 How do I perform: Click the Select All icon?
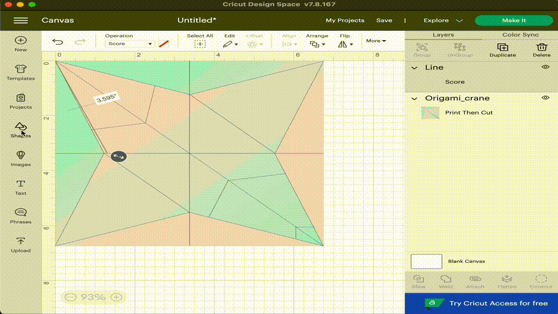tap(200, 44)
